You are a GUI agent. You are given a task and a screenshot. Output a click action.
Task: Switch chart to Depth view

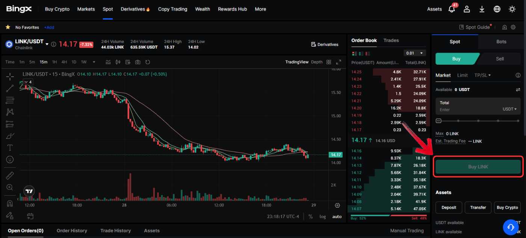pyautogui.click(x=317, y=62)
